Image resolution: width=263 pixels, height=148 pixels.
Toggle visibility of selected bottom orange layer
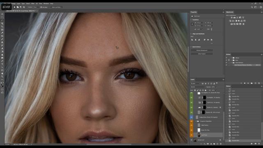click(191, 135)
